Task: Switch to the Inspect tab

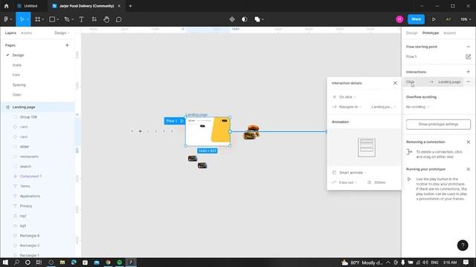Action: (449, 33)
